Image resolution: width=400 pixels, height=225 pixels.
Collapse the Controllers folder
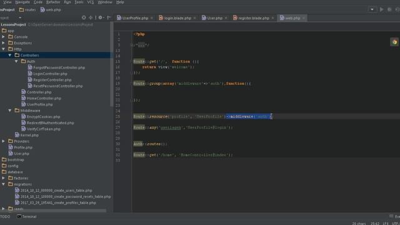[10, 55]
